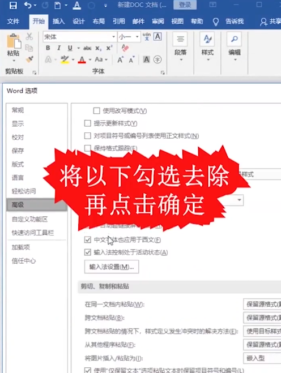Screen dimensions: 281x373
Task: Click the text effects outlined A icon
Action: [48, 59]
